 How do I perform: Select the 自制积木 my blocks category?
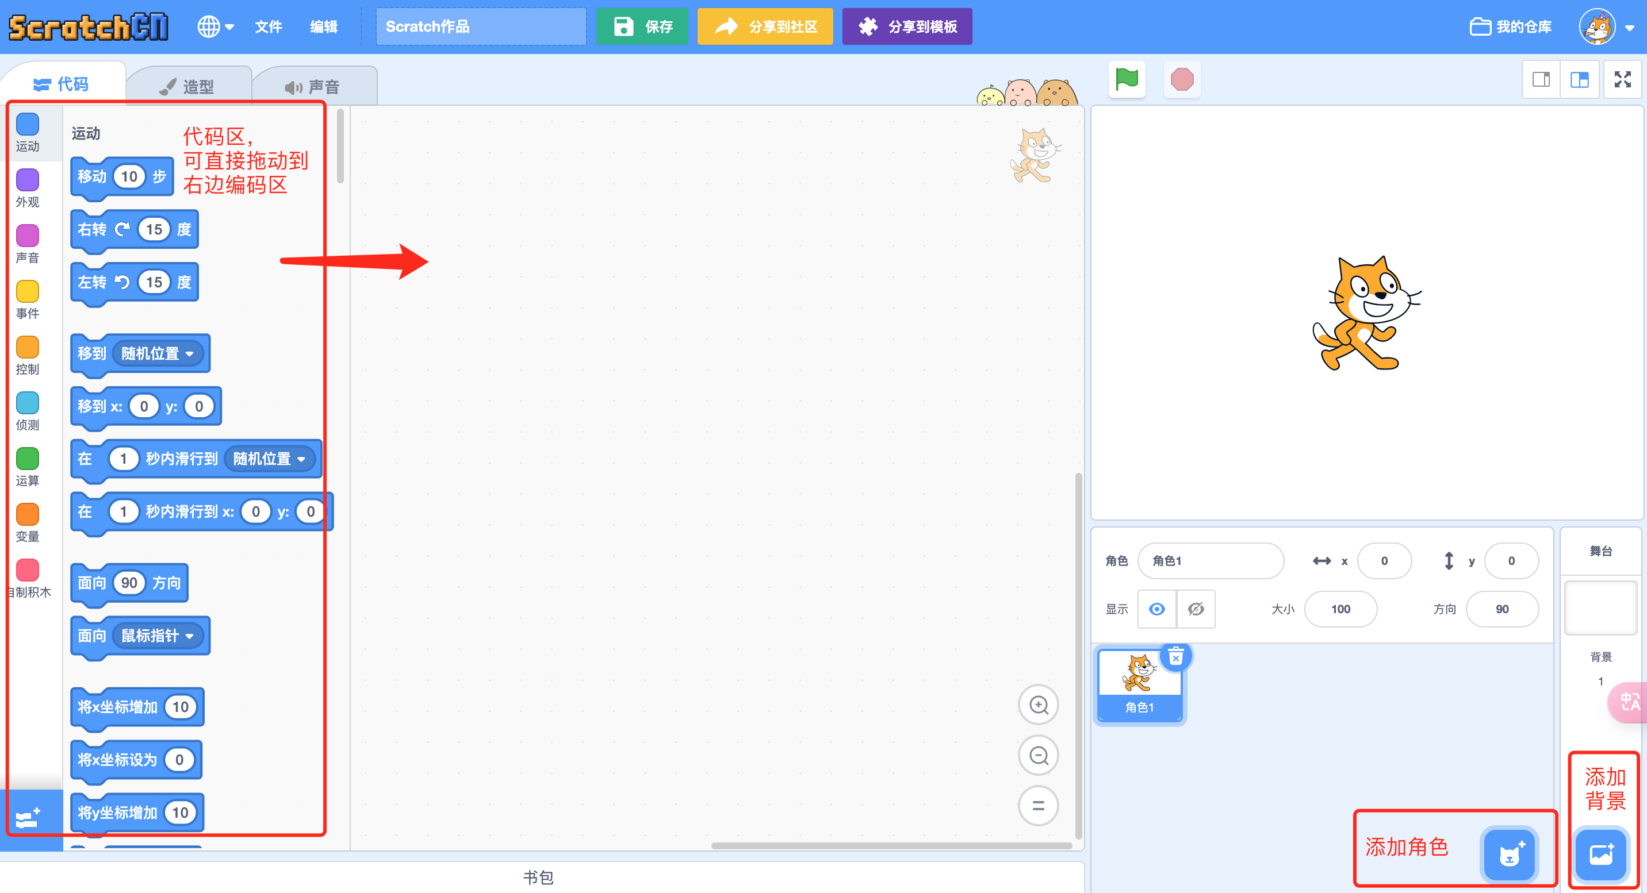coord(28,578)
